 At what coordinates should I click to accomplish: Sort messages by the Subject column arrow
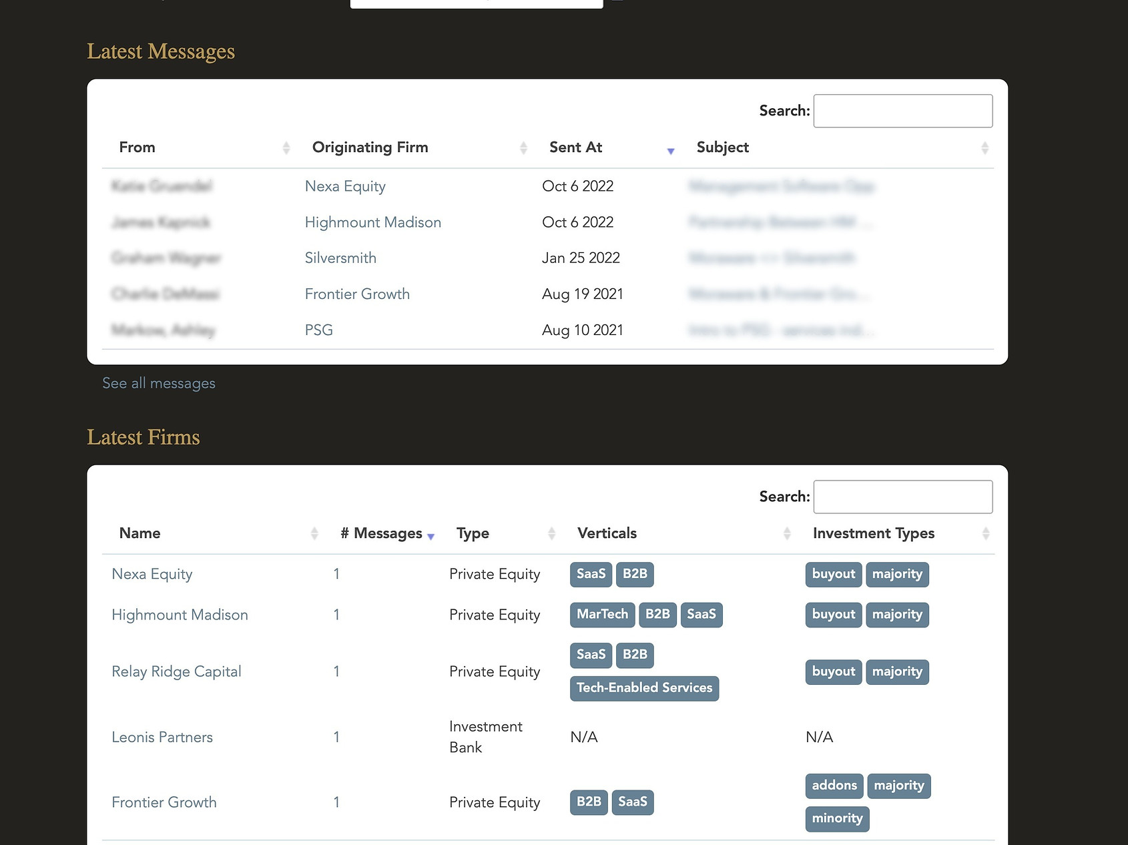click(x=984, y=147)
